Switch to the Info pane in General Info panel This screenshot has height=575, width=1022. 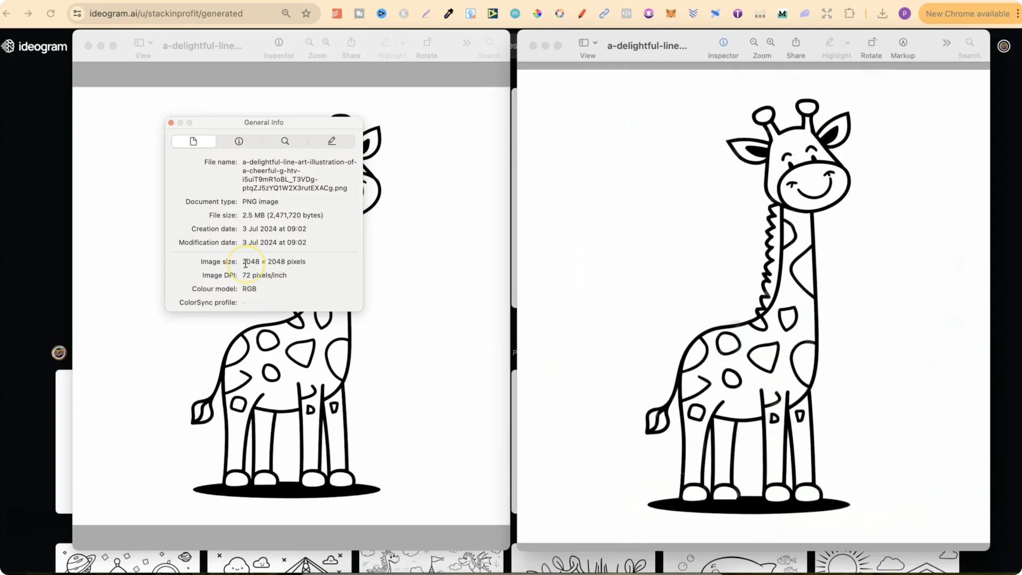238,141
